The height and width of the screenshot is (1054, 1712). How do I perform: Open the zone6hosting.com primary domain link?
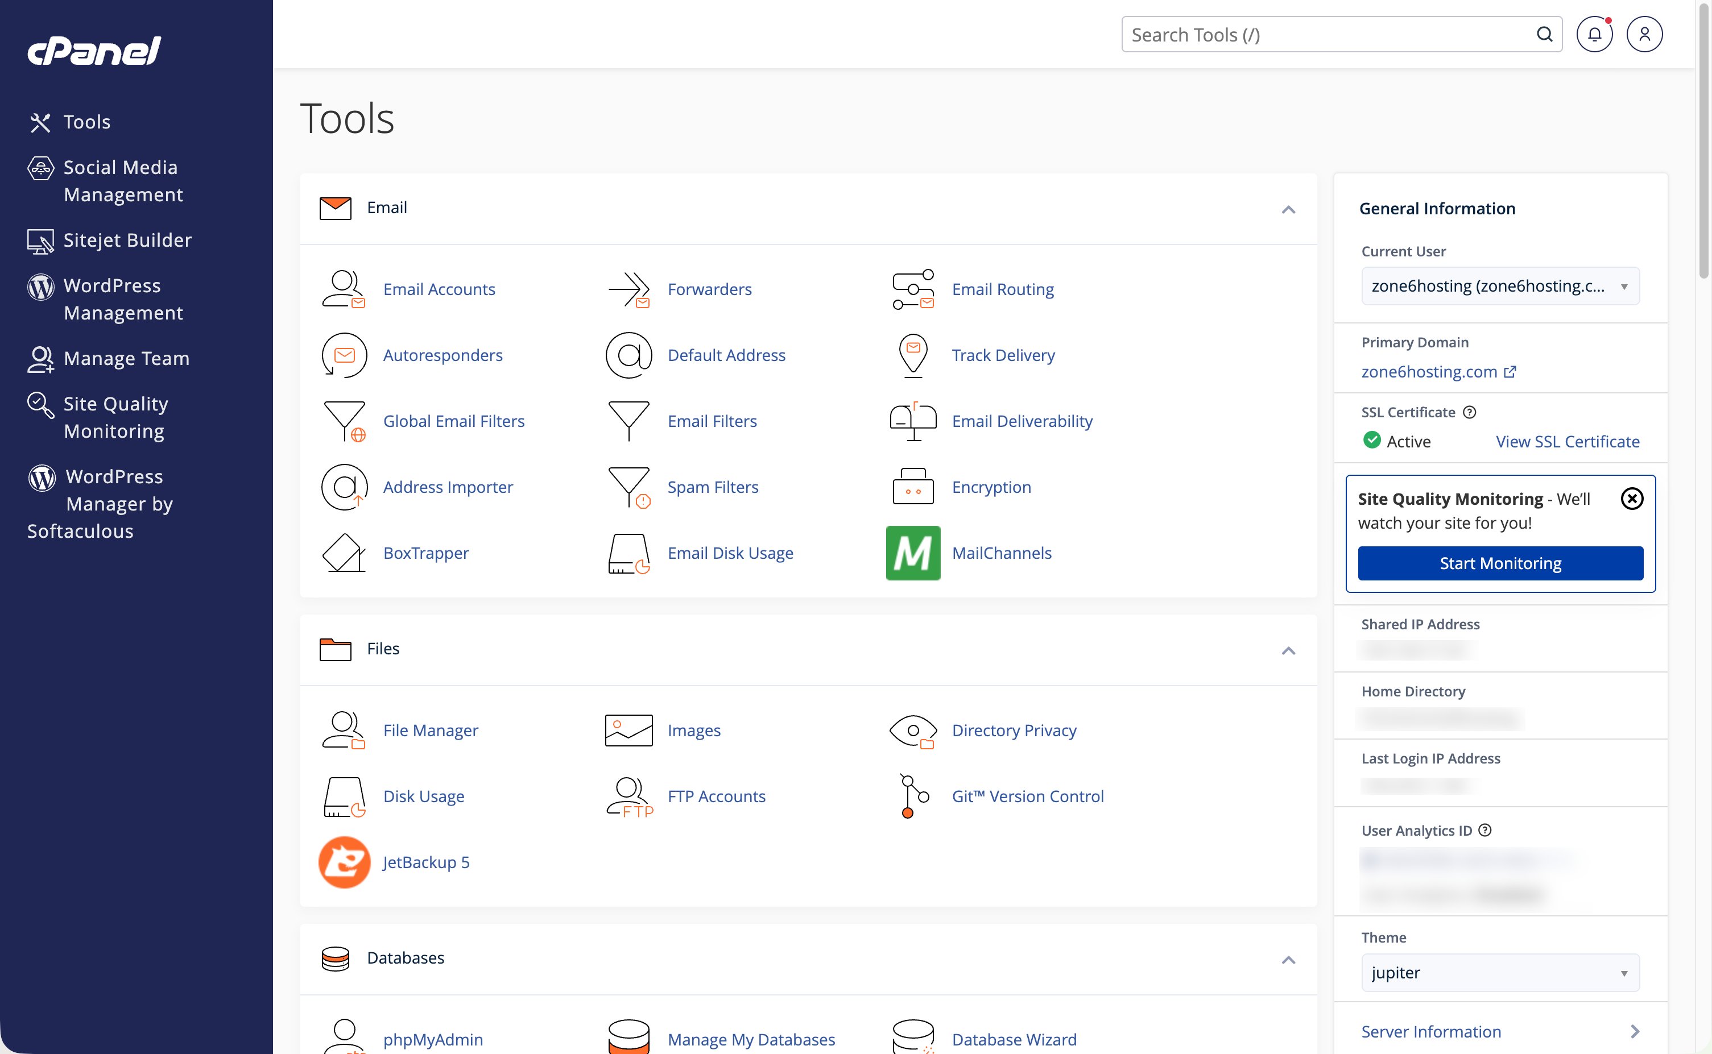click(x=1438, y=372)
